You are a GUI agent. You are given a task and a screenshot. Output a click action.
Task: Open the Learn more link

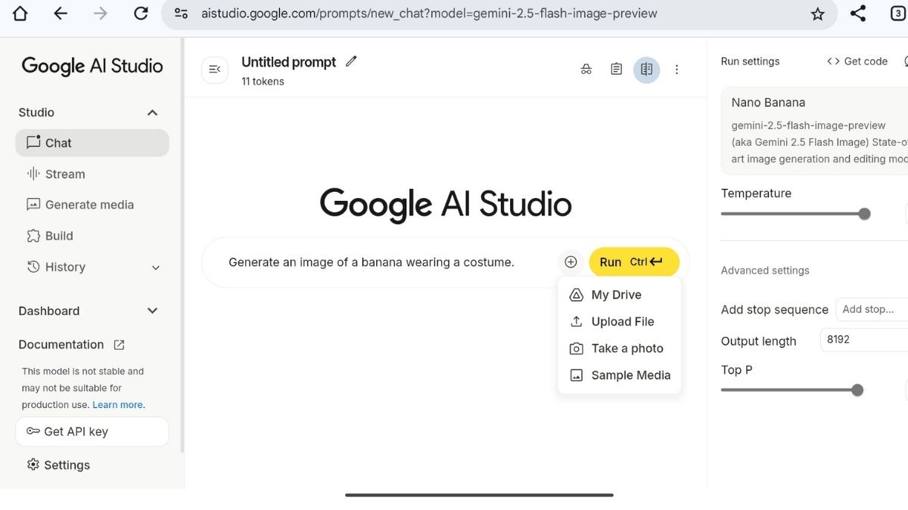pos(117,405)
